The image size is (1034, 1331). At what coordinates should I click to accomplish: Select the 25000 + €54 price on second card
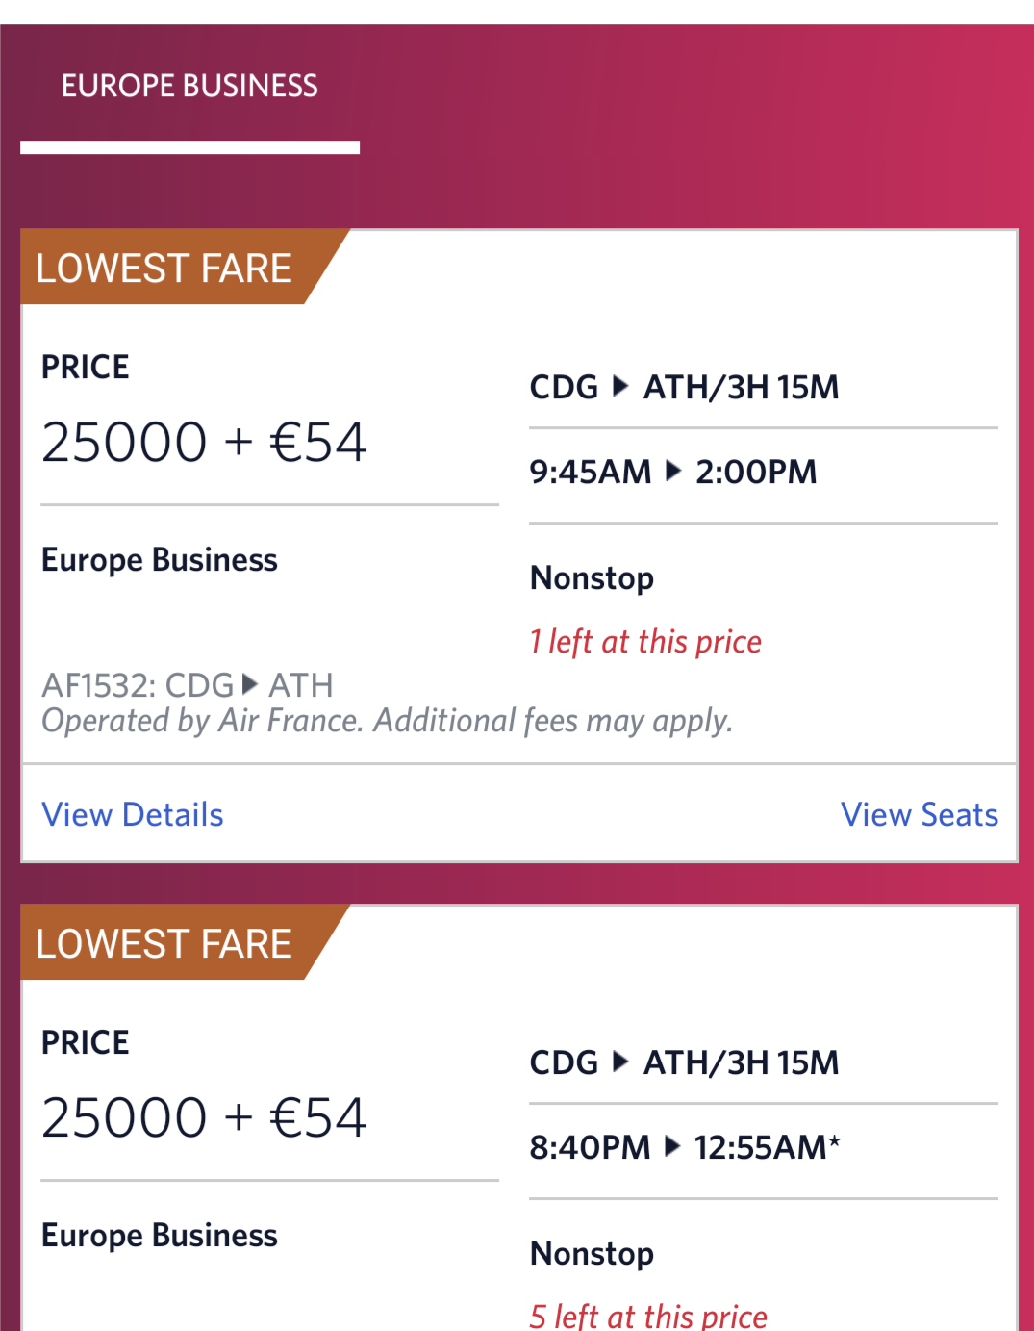point(204,1118)
